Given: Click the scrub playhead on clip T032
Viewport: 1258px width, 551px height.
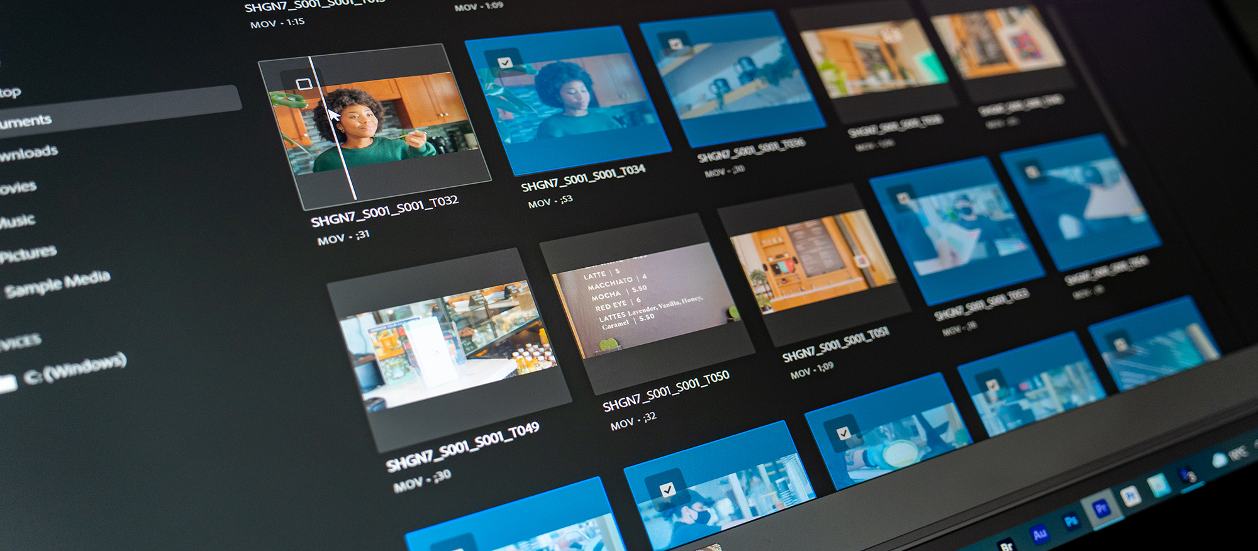Looking at the screenshot, I should 332,128.
